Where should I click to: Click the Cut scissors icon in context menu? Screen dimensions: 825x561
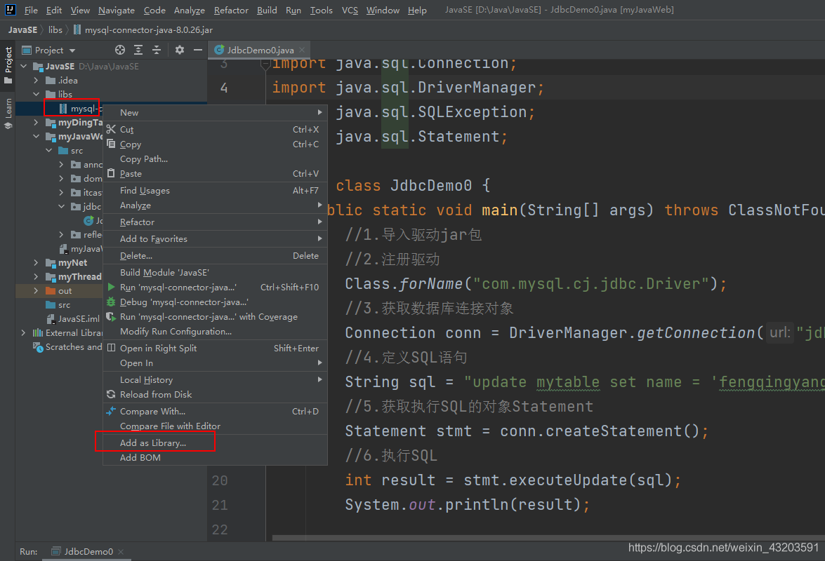(111, 129)
